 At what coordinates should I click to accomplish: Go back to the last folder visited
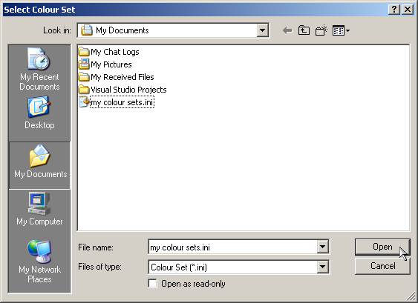(x=287, y=30)
